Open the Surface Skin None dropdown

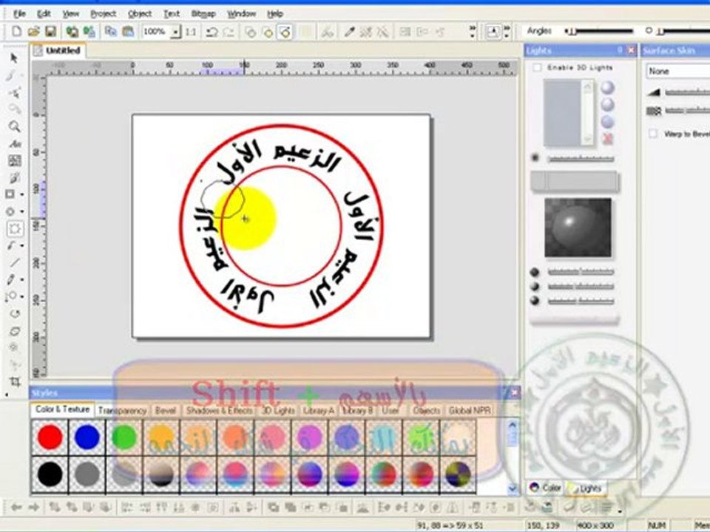(677, 71)
